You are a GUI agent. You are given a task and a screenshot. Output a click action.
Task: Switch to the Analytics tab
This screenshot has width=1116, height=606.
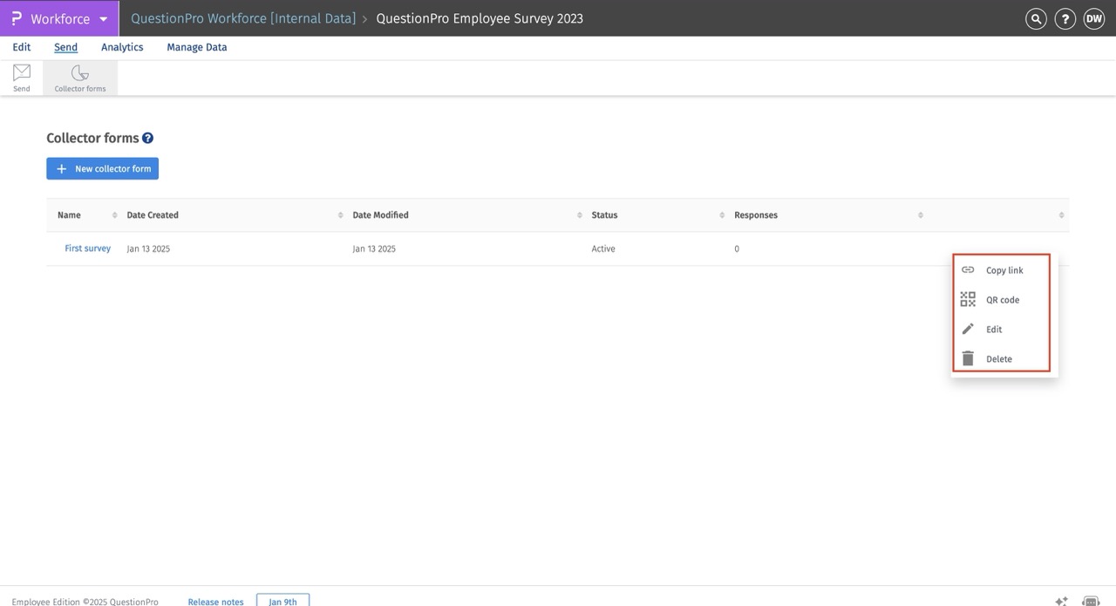[x=122, y=47]
